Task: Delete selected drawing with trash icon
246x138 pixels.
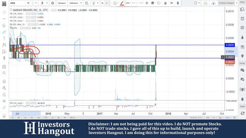Action: (x=178, y=3)
